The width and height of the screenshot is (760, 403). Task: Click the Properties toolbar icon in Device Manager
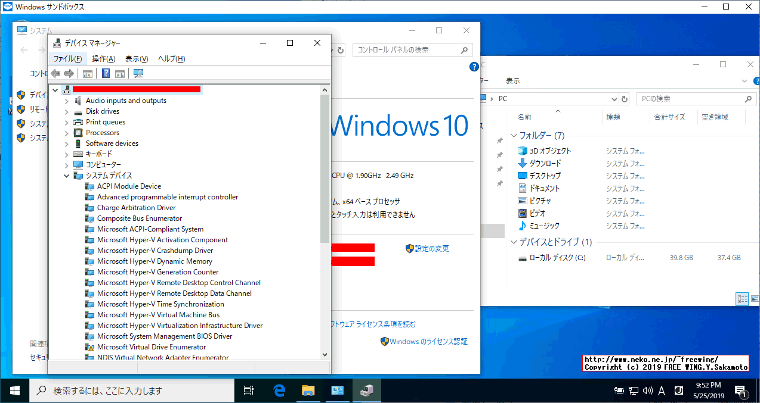(x=87, y=73)
